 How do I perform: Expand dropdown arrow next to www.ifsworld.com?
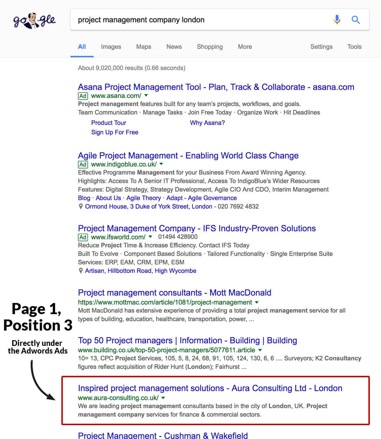click(x=150, y=237)
